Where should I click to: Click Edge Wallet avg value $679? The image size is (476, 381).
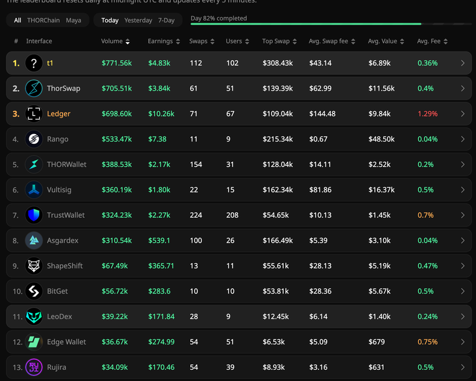click(x=376, y=342)
